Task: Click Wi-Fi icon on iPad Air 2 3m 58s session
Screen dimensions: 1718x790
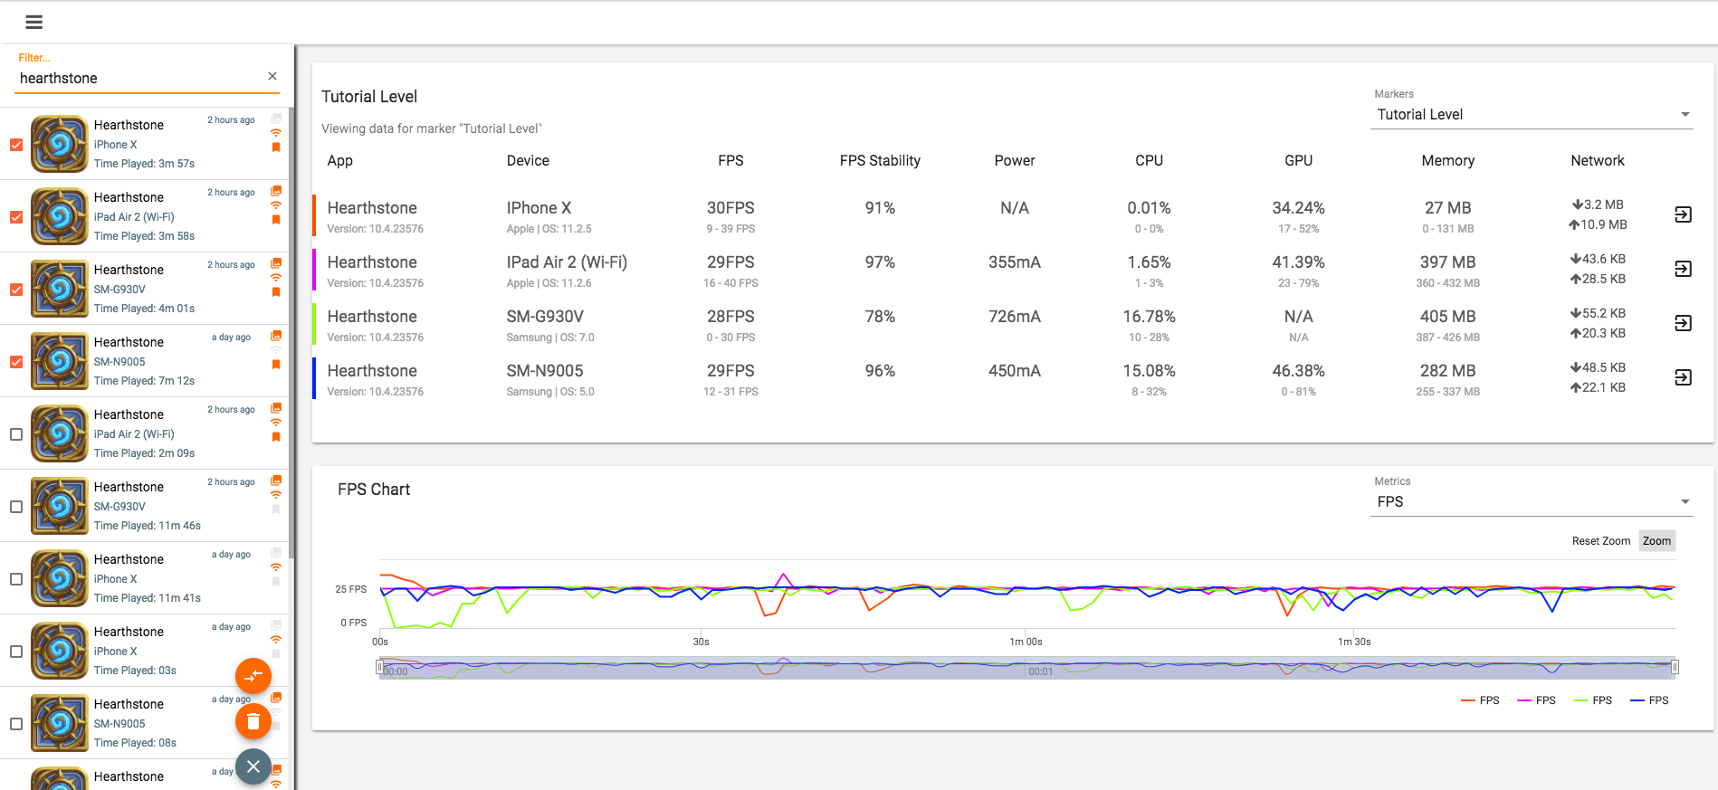Action: click(276, 205)
